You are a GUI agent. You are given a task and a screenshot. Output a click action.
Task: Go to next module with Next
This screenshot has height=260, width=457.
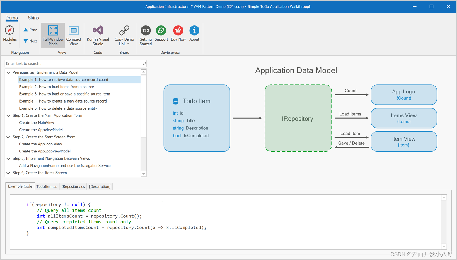click(x=30, y=41)
